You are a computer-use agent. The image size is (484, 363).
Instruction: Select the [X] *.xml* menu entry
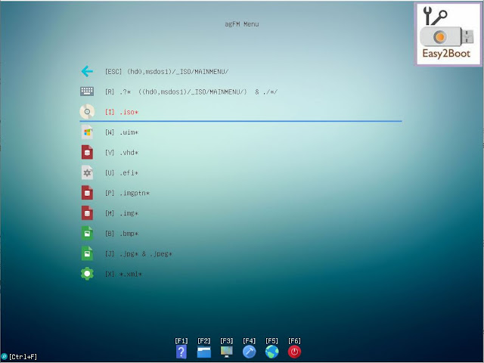123,274
